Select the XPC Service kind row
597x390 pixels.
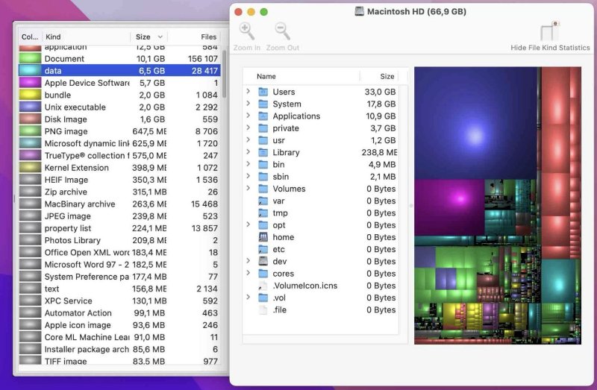pyautogui.click(x=119, y=301)
